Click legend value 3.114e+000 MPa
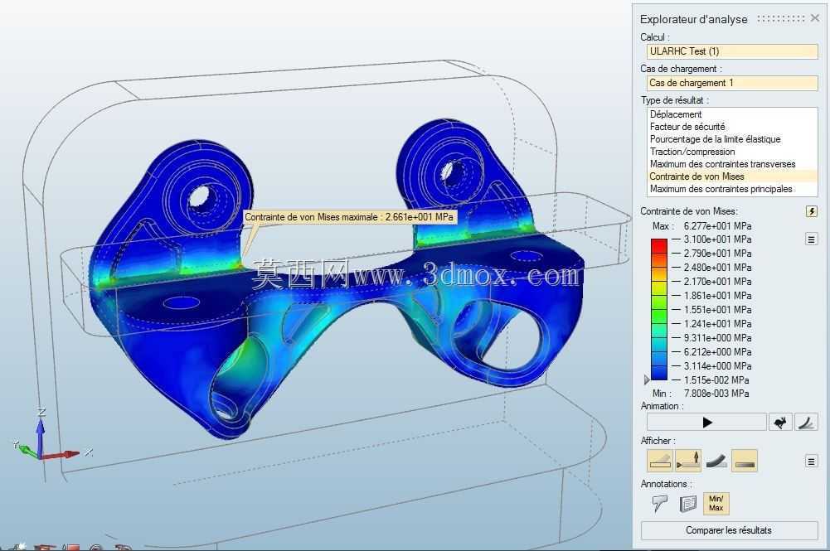 click(717, 366)
